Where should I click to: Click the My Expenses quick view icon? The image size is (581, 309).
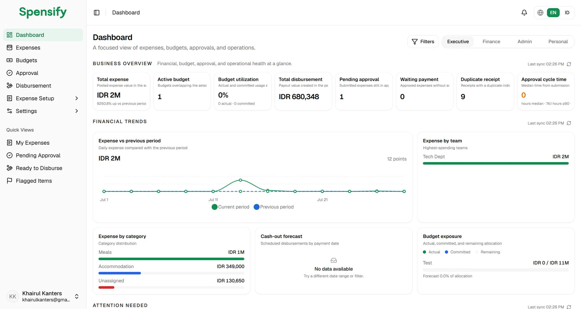click(10, 143)
